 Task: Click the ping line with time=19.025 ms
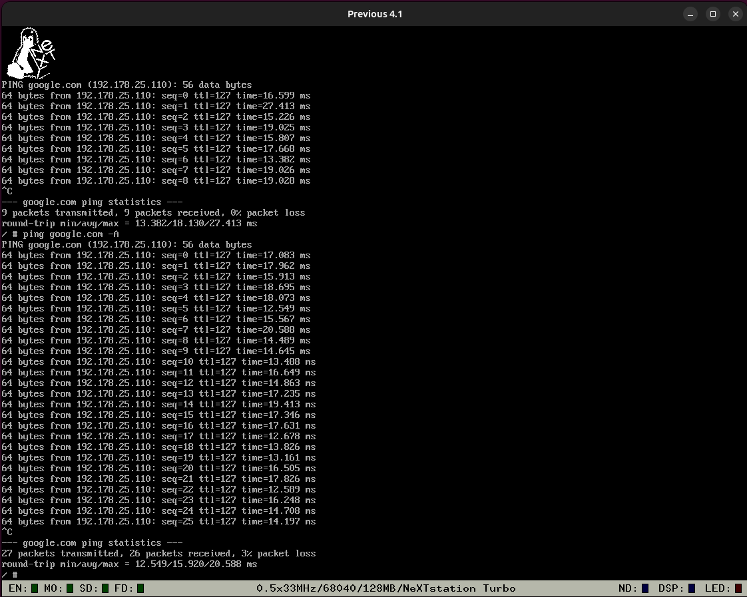[156, 128]
